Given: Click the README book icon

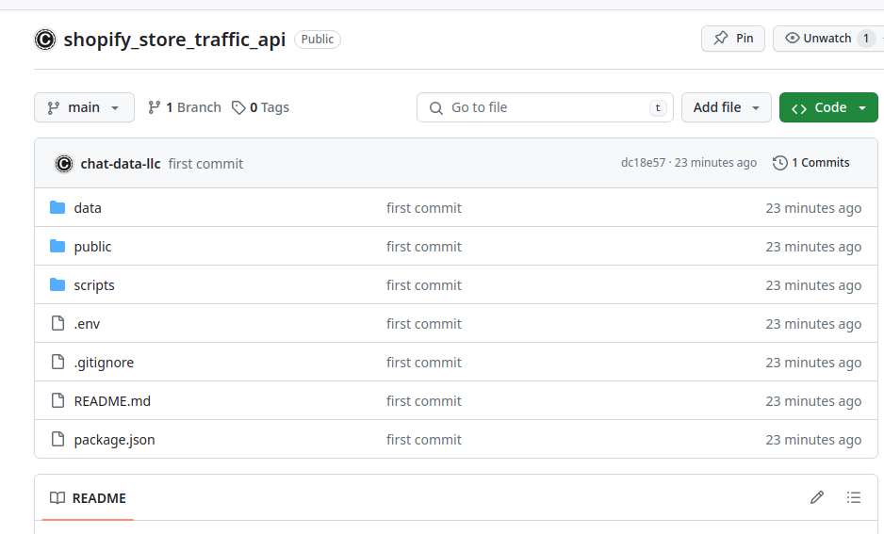Looking at the screenshot, I should click(57, 498).
